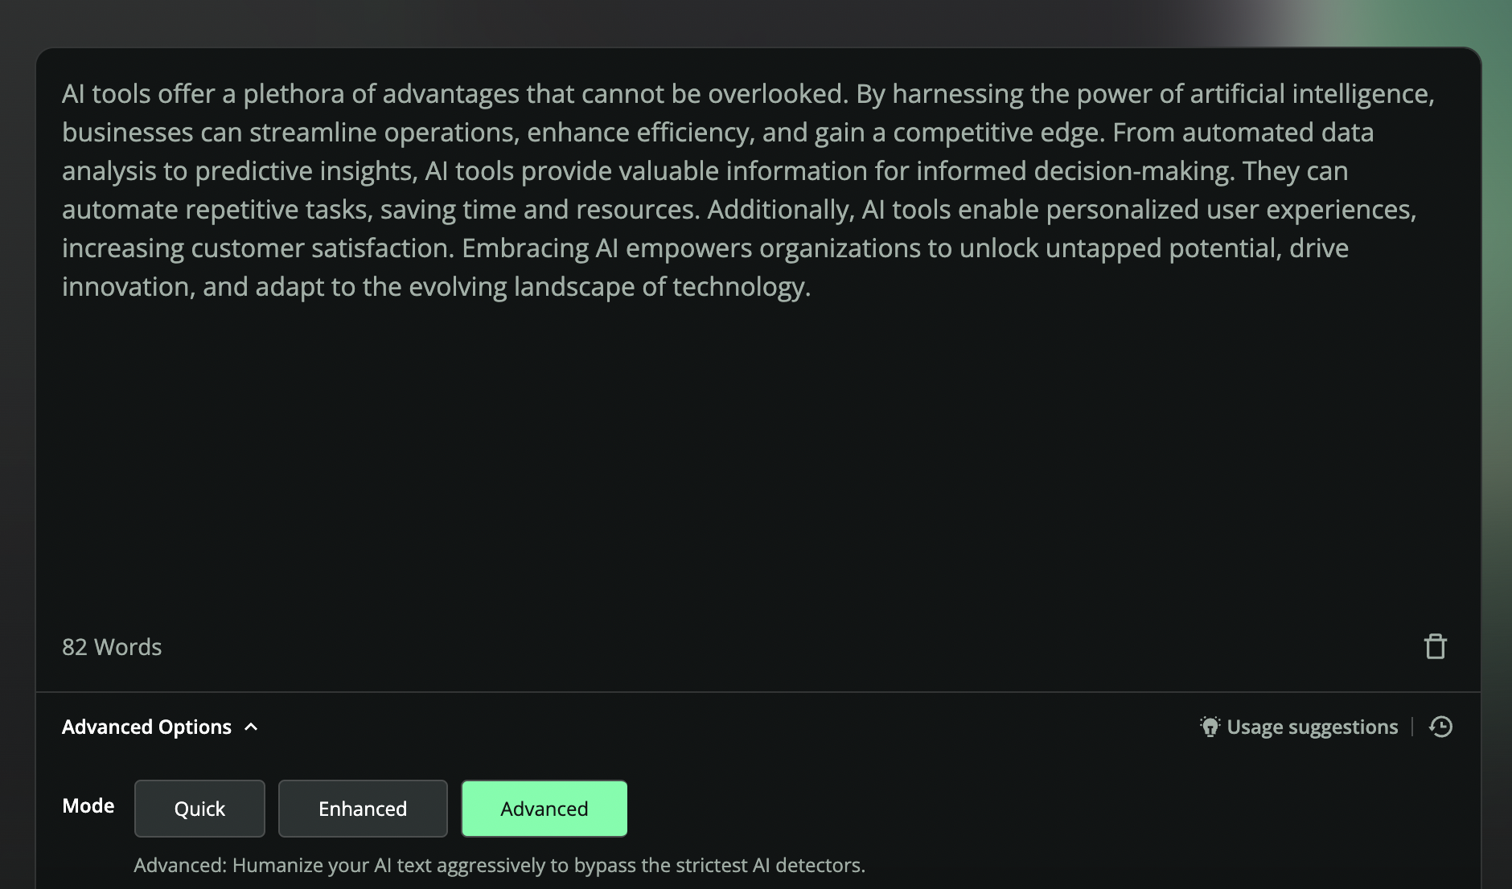Click the Mode label

click(x=88, y=805)
